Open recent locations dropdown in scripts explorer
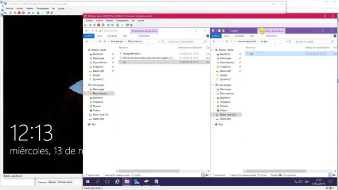Screen dimensions: 339x190 pos(223,41)
